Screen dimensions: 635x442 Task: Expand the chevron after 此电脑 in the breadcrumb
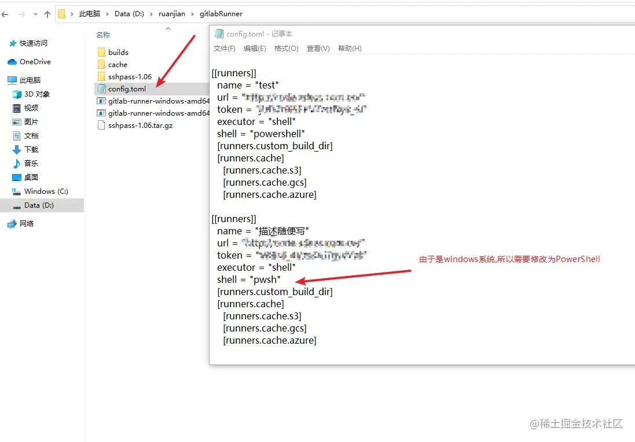[107, 14]
